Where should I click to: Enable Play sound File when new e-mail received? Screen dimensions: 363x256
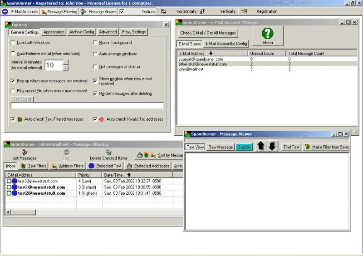(x=13, y=91)
